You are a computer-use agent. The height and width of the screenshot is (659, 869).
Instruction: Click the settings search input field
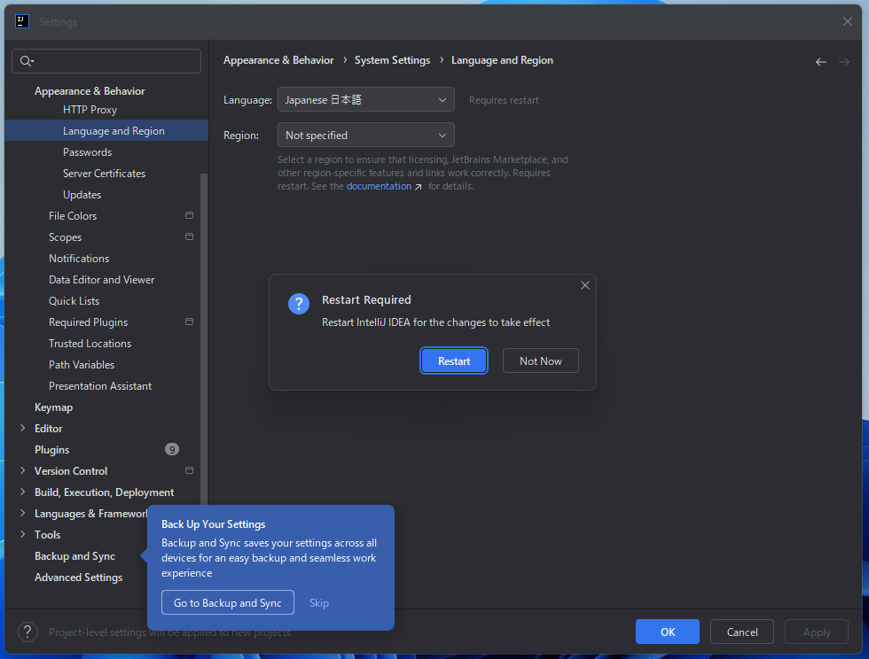115,61
